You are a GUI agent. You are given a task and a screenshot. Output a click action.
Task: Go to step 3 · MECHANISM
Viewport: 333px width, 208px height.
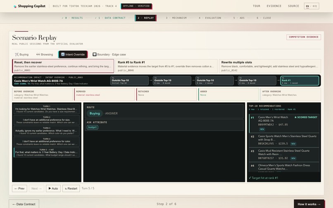tap(176, 18)
